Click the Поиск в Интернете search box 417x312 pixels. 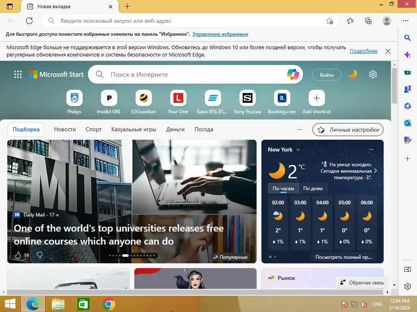point(195,75)
